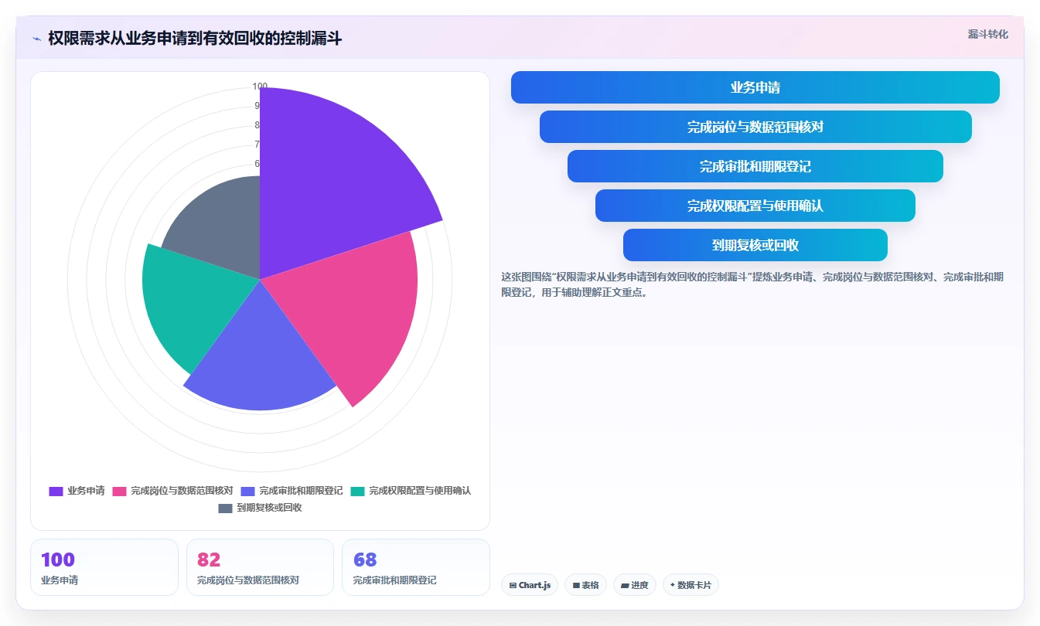
Task: Toggle 完成权限配置与使用确认 legend teal swatch
Action: [357, 491]
